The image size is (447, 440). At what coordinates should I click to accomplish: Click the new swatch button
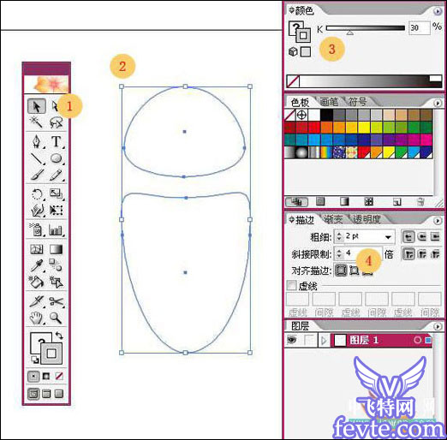coord(397,202)
